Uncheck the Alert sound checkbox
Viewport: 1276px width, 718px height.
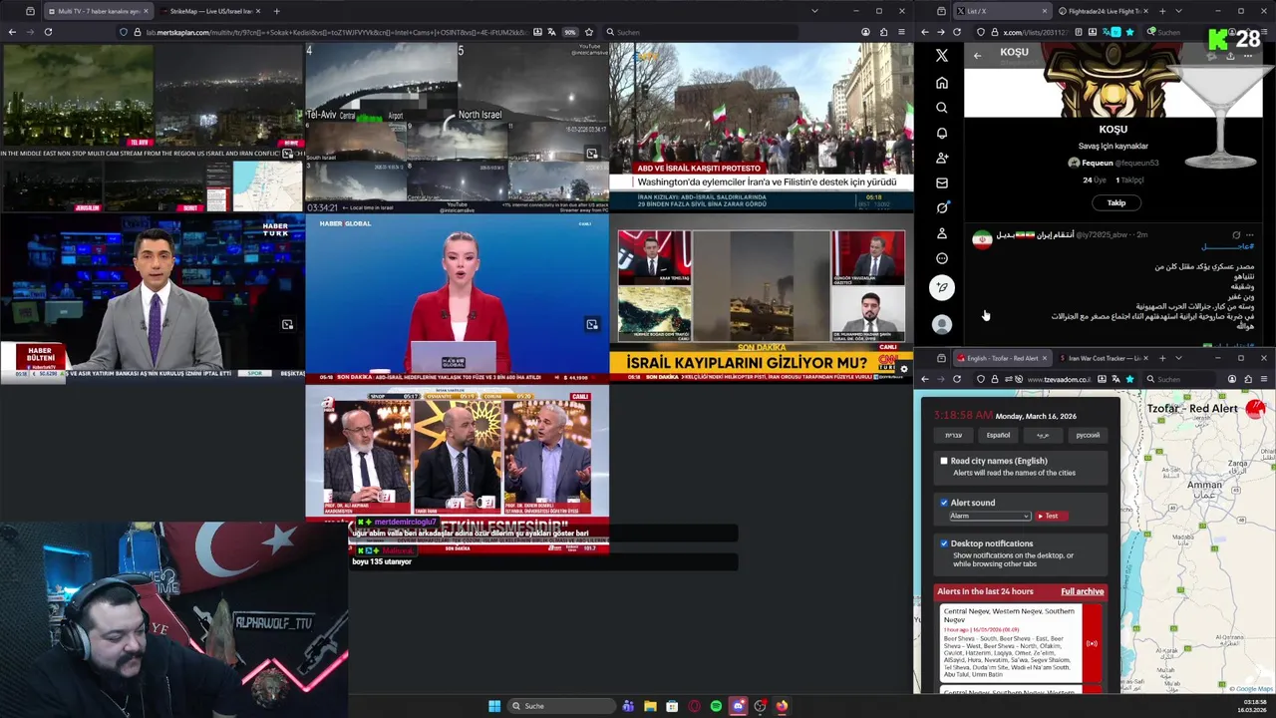pos(944,503)
